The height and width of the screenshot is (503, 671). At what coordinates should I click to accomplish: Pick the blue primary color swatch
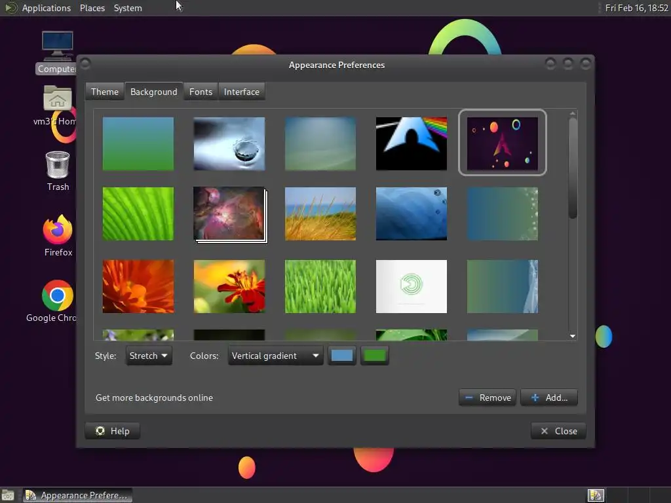tap(341, 356)
